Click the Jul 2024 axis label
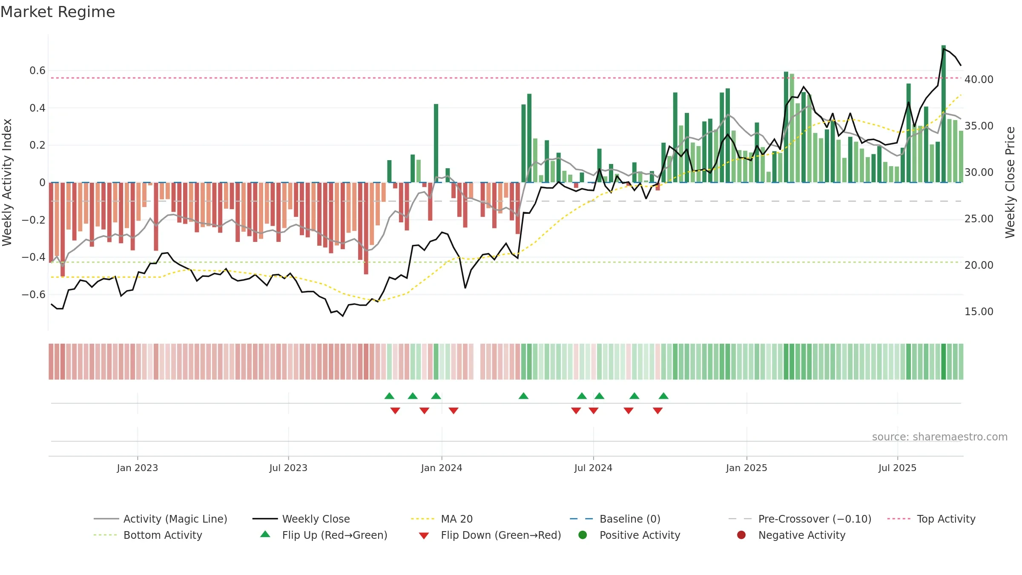The height and width of the screenshot is (575, 1022). (x=593, y=468)
